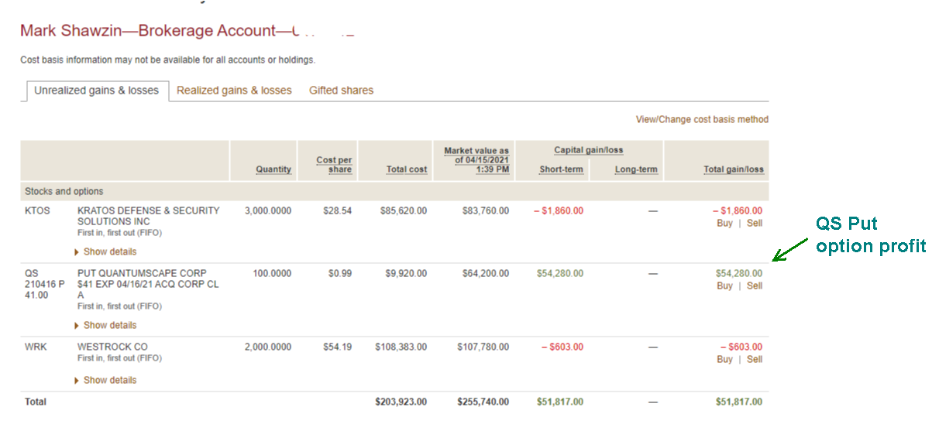
Task: Select Unrealized gains & losses tab
Action: [97, 91]
